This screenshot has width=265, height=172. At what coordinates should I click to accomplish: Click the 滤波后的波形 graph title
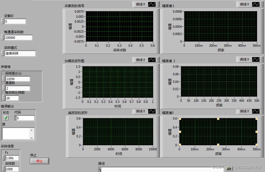78,113
